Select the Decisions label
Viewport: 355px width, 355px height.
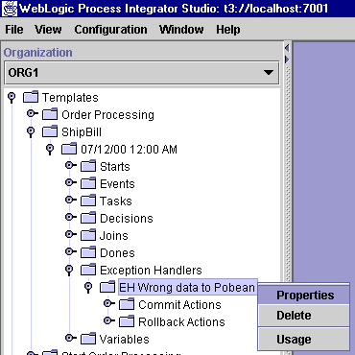pyautogui.click(x=127, y=218)
